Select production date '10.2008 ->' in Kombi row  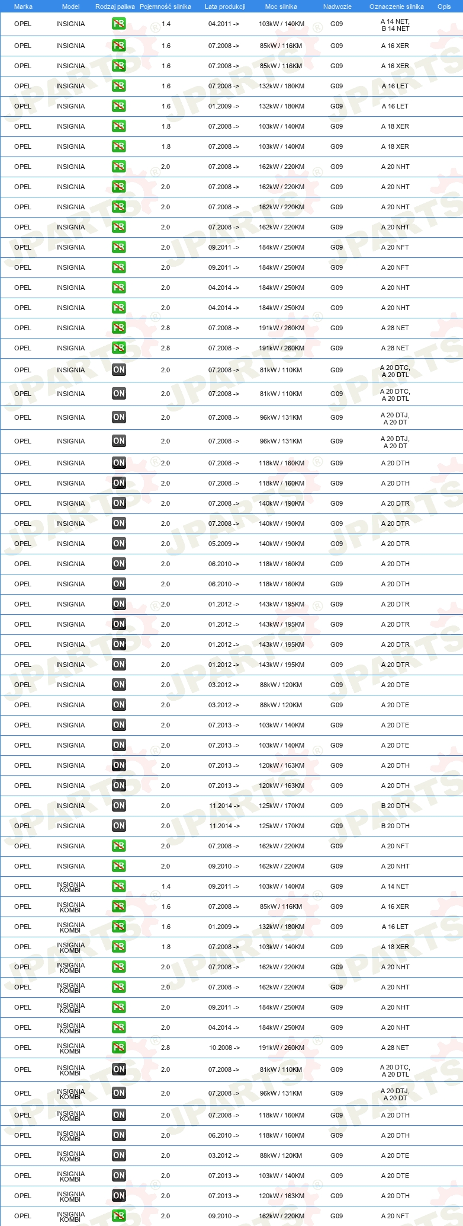tap(224, 1048)
